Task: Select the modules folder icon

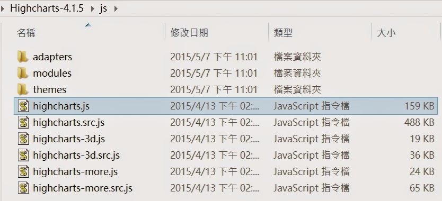Action: 23,73
